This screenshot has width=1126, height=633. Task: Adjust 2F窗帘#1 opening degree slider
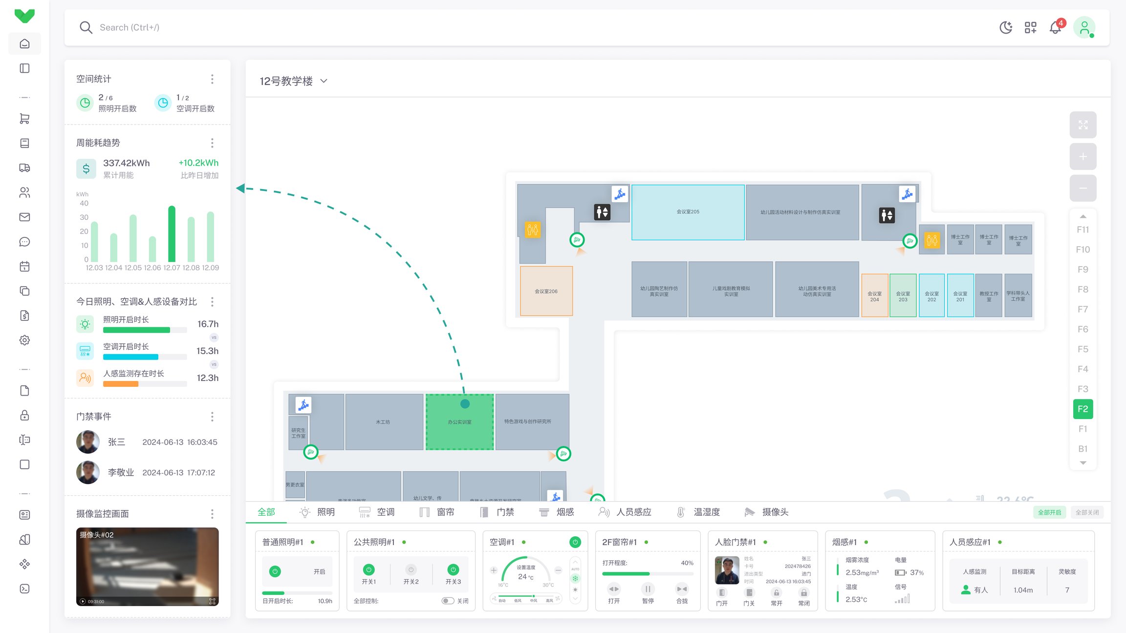[650, 574]
